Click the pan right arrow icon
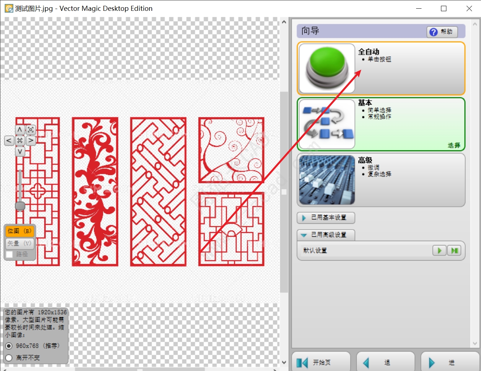The height and width of the screenshot is (371, 481). [x=31, y=140]
